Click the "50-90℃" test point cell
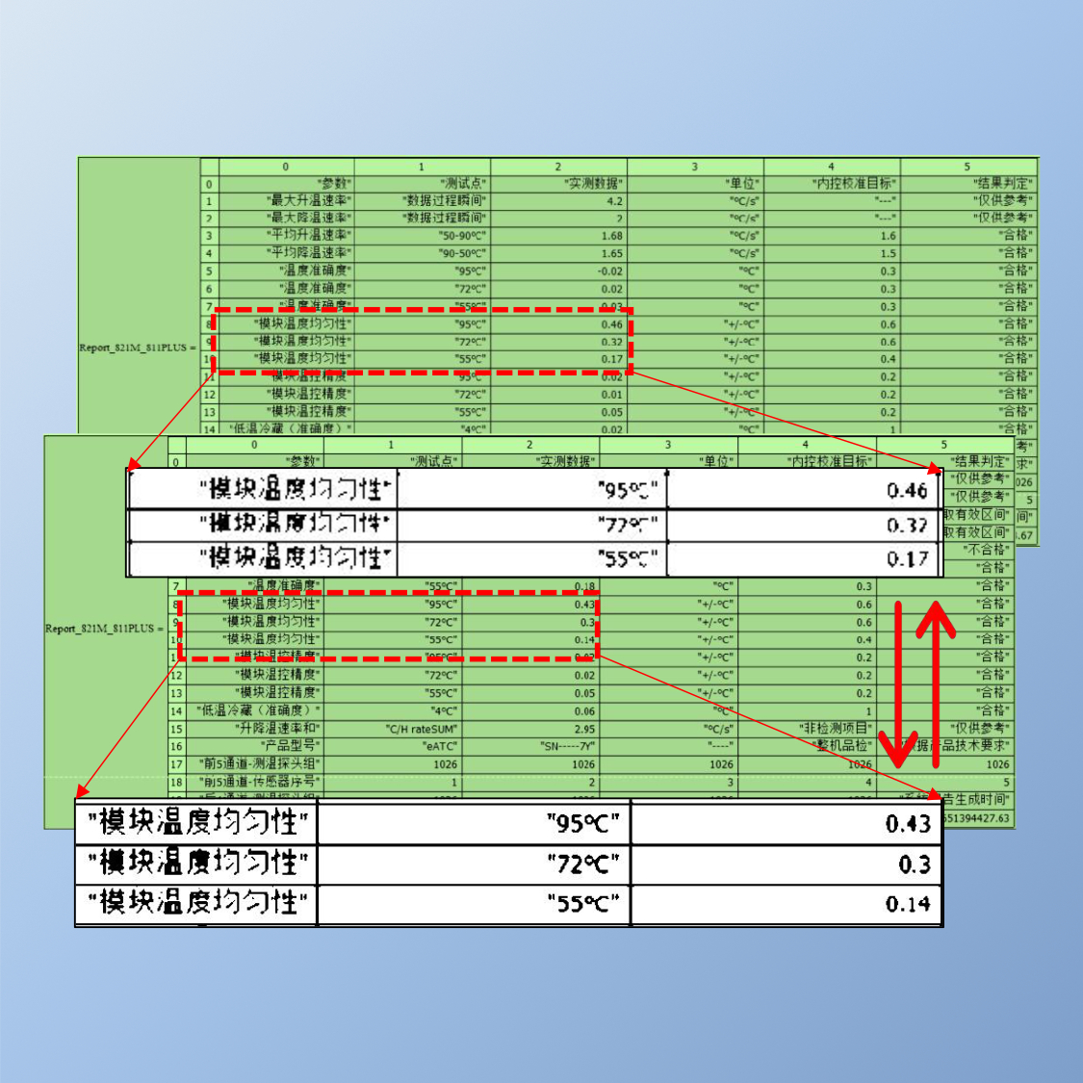Viewport: 1083px width, 1083px height. (x=423, y=236)
